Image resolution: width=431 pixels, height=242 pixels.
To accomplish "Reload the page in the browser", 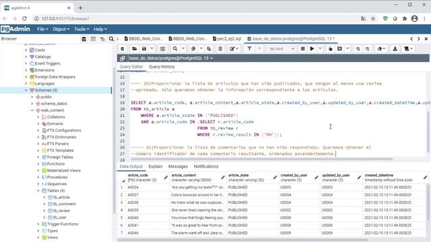I will click(x=24, y=18).
